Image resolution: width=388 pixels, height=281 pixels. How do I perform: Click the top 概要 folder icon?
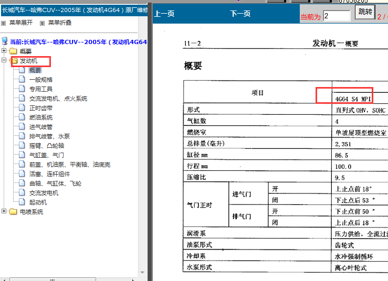point(13,51)
